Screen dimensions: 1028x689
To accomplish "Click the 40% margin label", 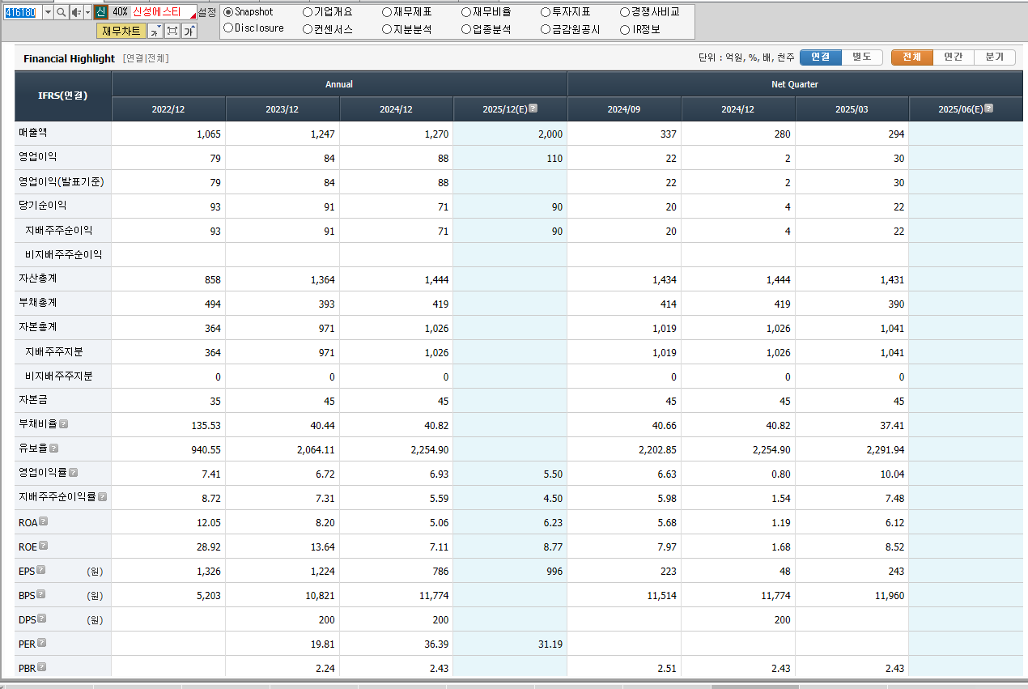I will pos(120,12).
